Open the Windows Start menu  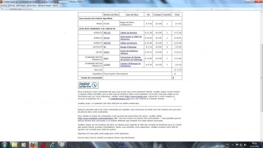4,145
